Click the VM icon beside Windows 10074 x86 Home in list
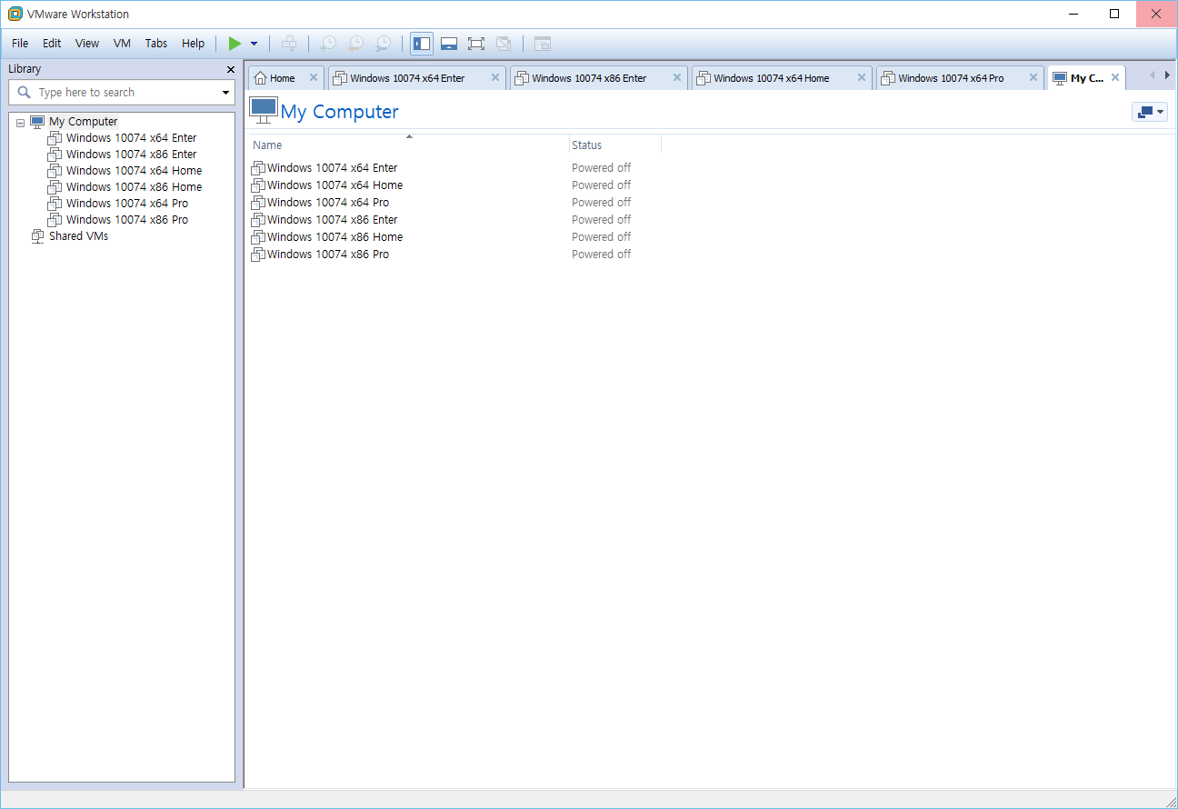Viewport: 1178px width, 809px height. [258, 237]
